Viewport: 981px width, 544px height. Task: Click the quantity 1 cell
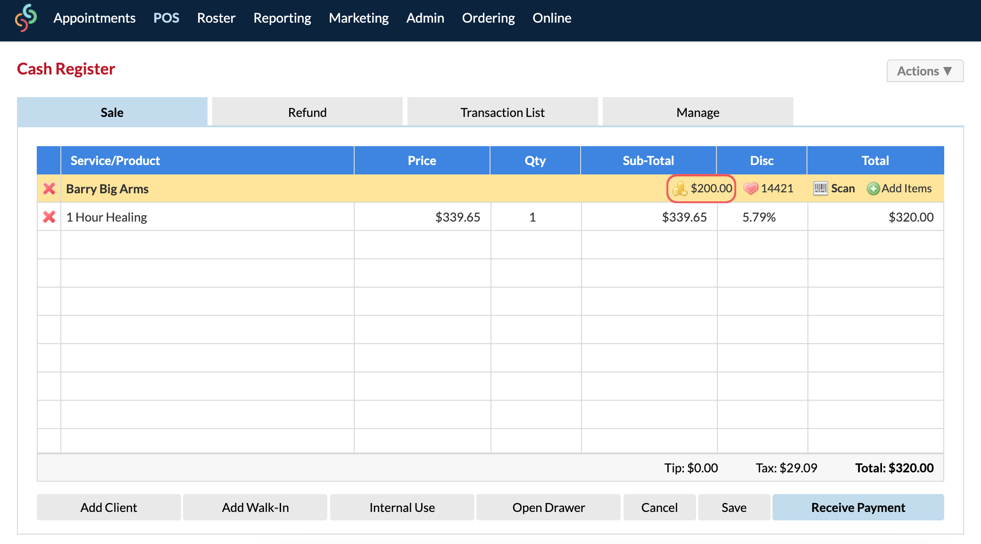(536, 217)
